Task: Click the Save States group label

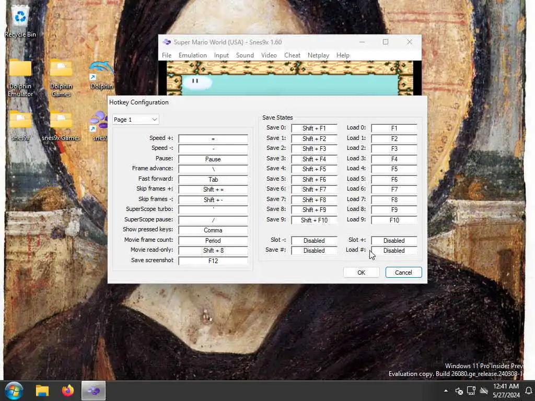Action: (277, 117)
